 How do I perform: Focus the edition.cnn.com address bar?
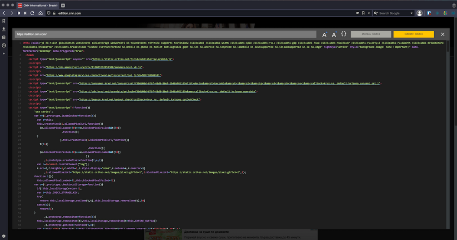pos(204,13)
